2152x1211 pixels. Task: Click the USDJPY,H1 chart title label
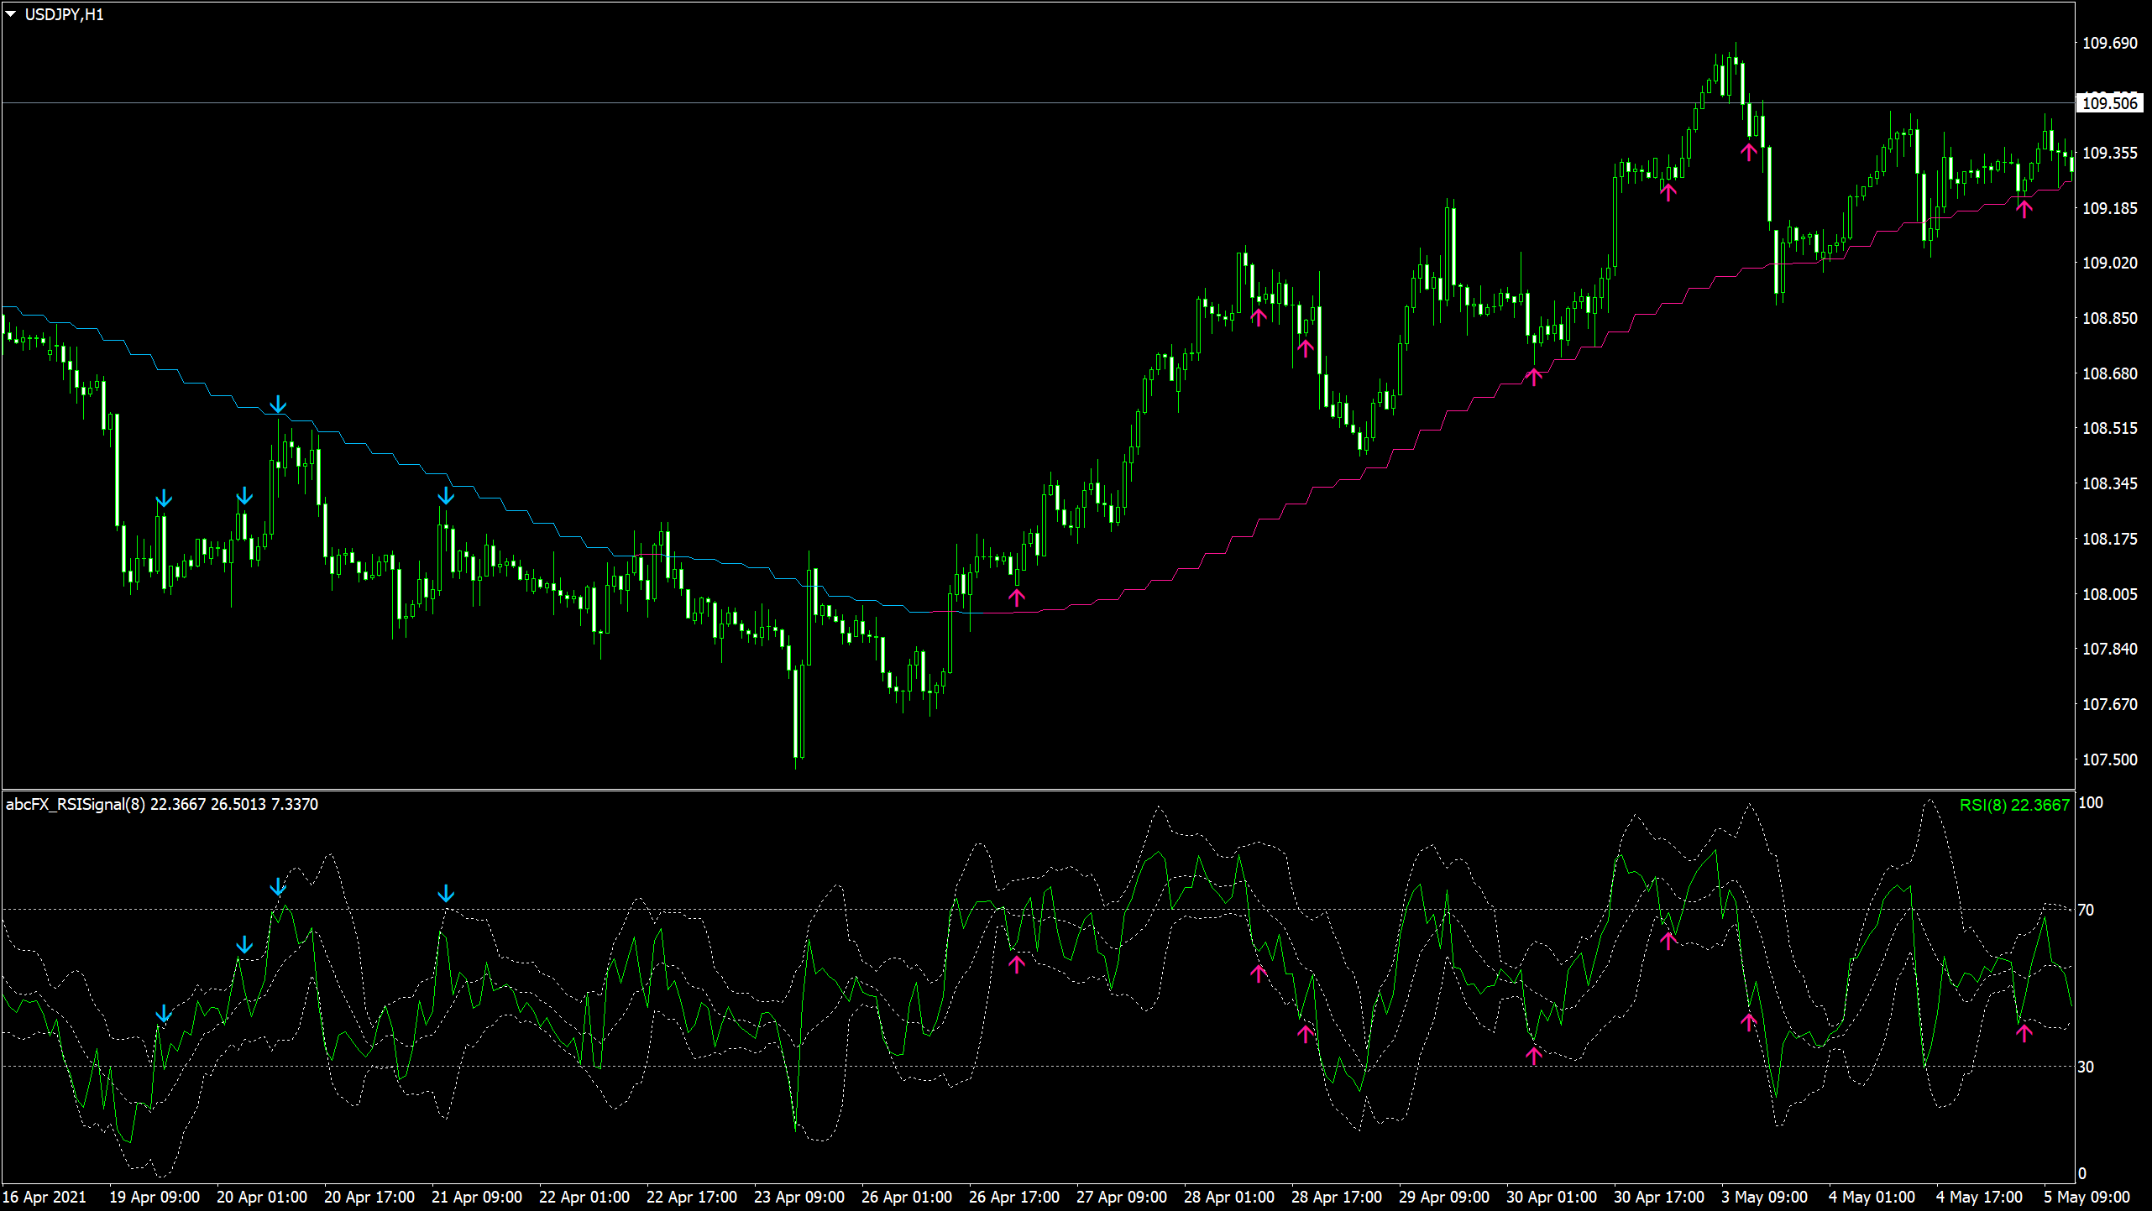point(64,14)
